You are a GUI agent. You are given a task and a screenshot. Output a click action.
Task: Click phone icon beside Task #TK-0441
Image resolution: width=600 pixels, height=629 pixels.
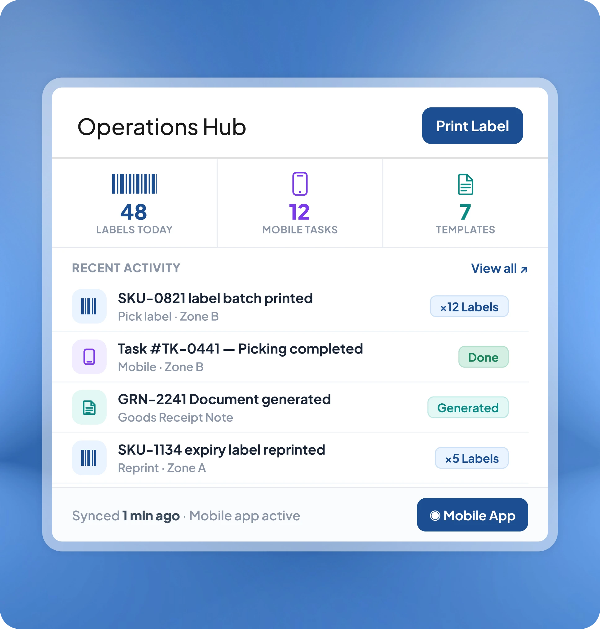click(x=89, y=357)
